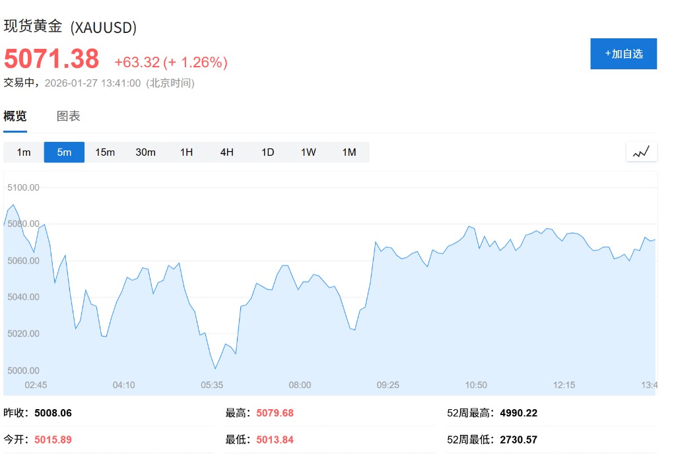
Task: Show the 1D daily chart
Action: pos(267,152)
